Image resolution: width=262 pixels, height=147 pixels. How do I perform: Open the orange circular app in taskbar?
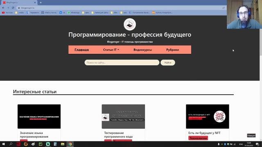[x=26, y=144]
